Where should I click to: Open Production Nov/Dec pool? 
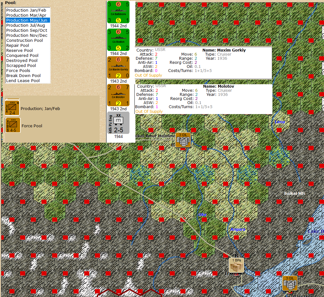tap(28, 35)
